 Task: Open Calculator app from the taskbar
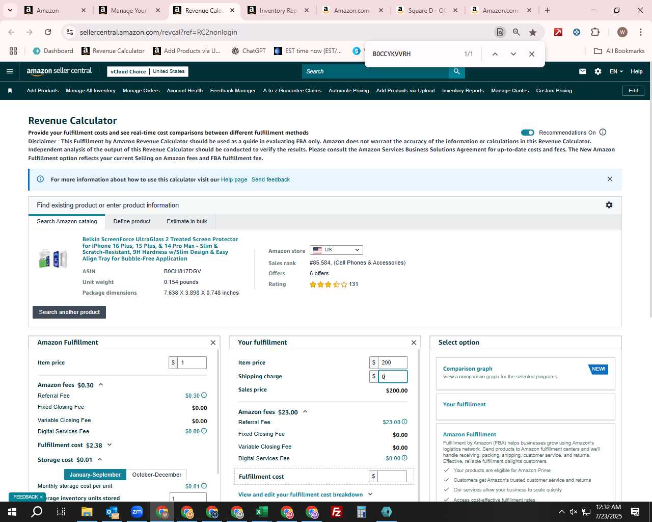[362, 512]
